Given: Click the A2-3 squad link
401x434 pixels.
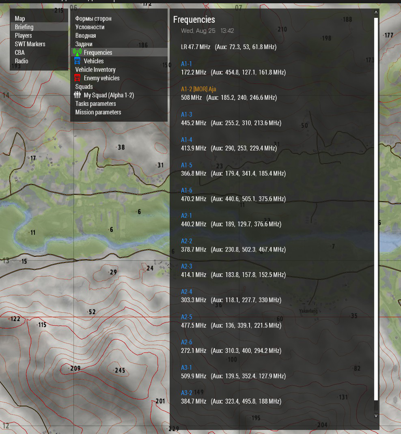Looking at the screenshot, I should 187,266.
